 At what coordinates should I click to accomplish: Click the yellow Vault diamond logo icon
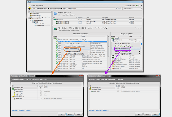click(x=30, y=8)
